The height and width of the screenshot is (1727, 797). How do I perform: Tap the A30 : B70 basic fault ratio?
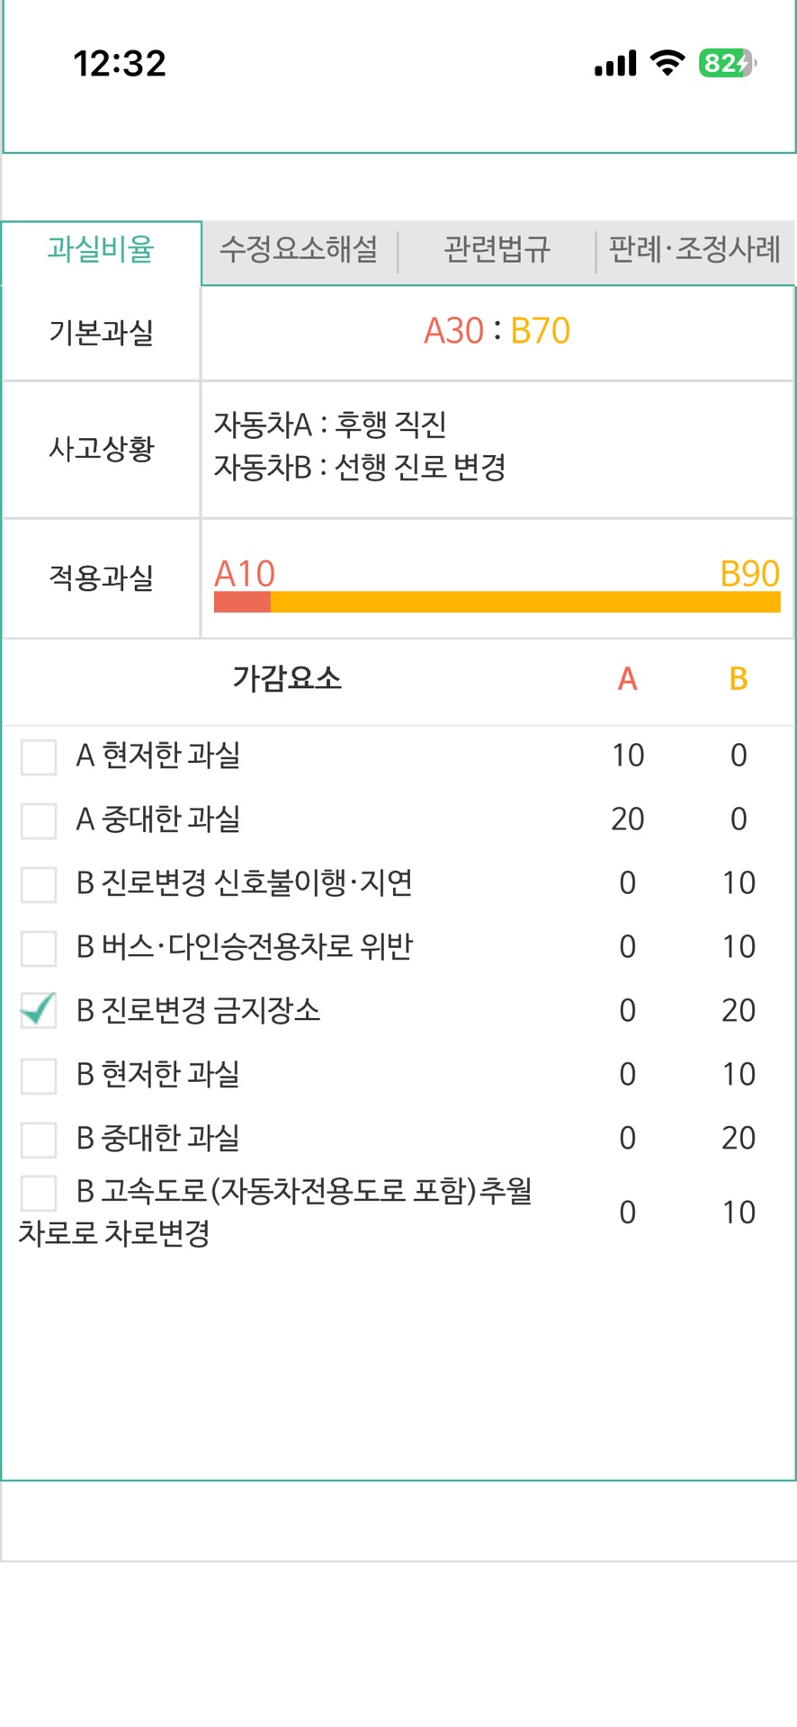[x=497, y=331]
